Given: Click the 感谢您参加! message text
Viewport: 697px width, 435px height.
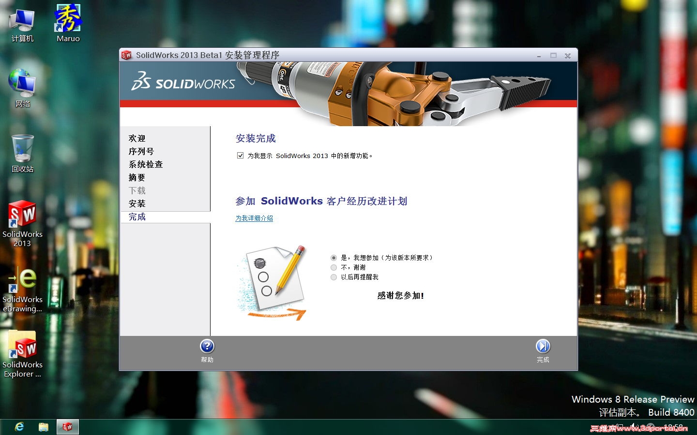Looking at the screenshot, I should (401, 295).
